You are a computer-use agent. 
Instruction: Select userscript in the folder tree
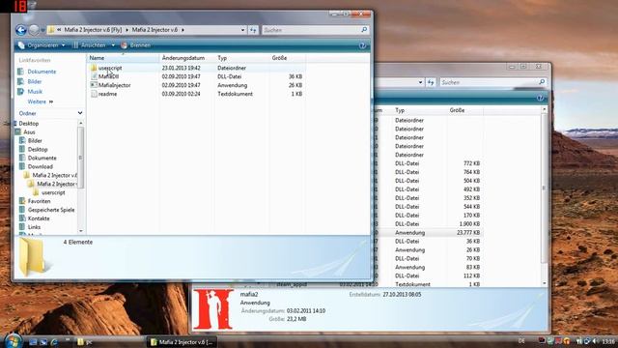[x=53, y=193]
